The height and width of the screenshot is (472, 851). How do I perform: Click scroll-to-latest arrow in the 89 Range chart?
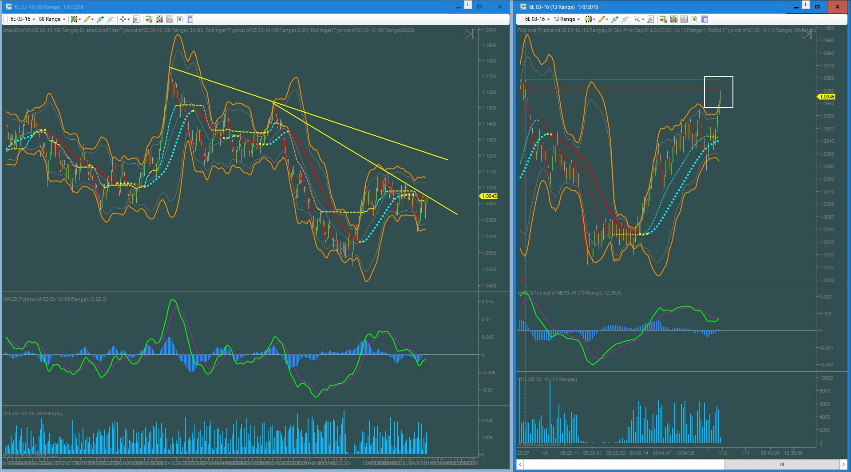pyautogui.click(x=469, y=34)
